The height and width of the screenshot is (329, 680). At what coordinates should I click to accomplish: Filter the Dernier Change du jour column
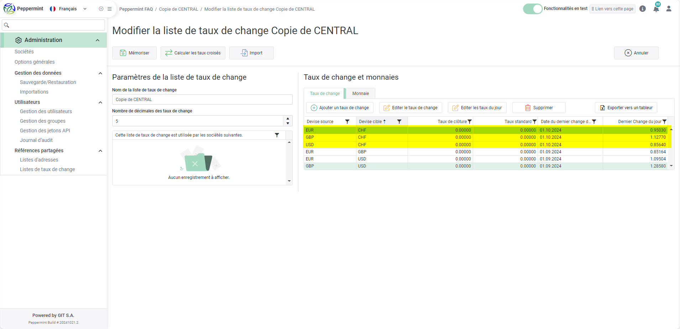click(x=664, y=122)
